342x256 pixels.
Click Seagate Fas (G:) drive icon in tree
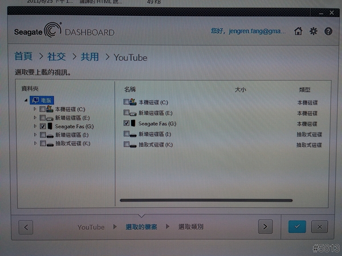point(50,126)
